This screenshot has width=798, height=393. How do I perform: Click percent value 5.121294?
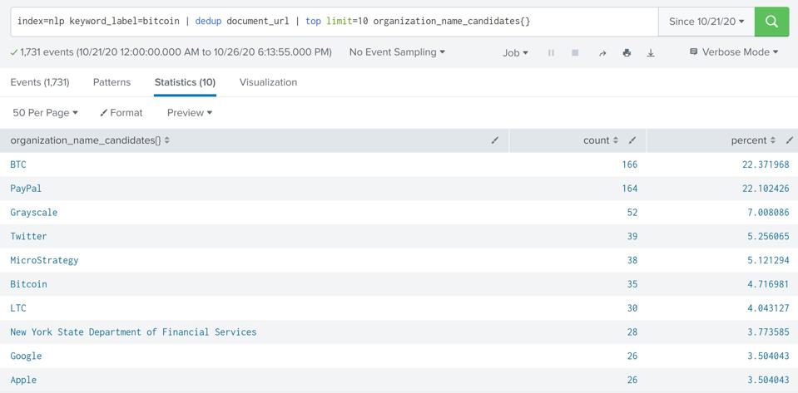coord(769,260)
